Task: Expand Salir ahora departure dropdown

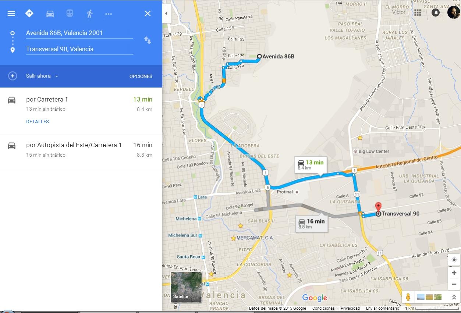Action: point(42,76)
